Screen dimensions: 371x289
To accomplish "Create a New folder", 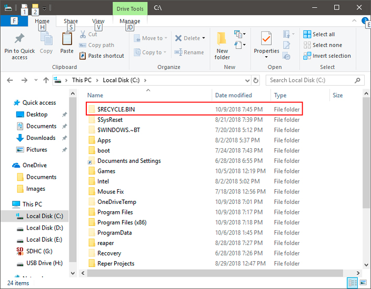I will 222,46.
